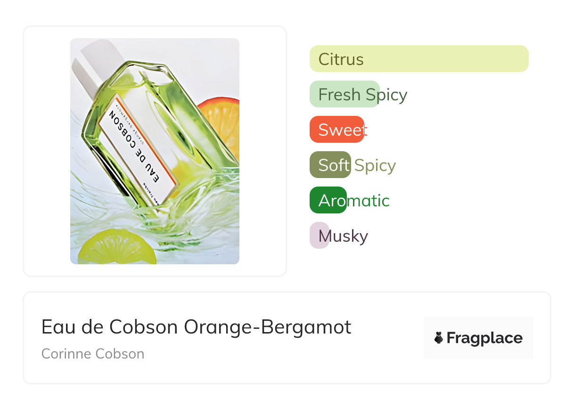Click the word Spicy after Soft
574x407 pixels.
tap(375, 165)
